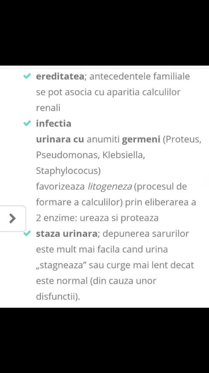Click the quoted word stagneaza
209x373 pixels.
coord(62,265)
